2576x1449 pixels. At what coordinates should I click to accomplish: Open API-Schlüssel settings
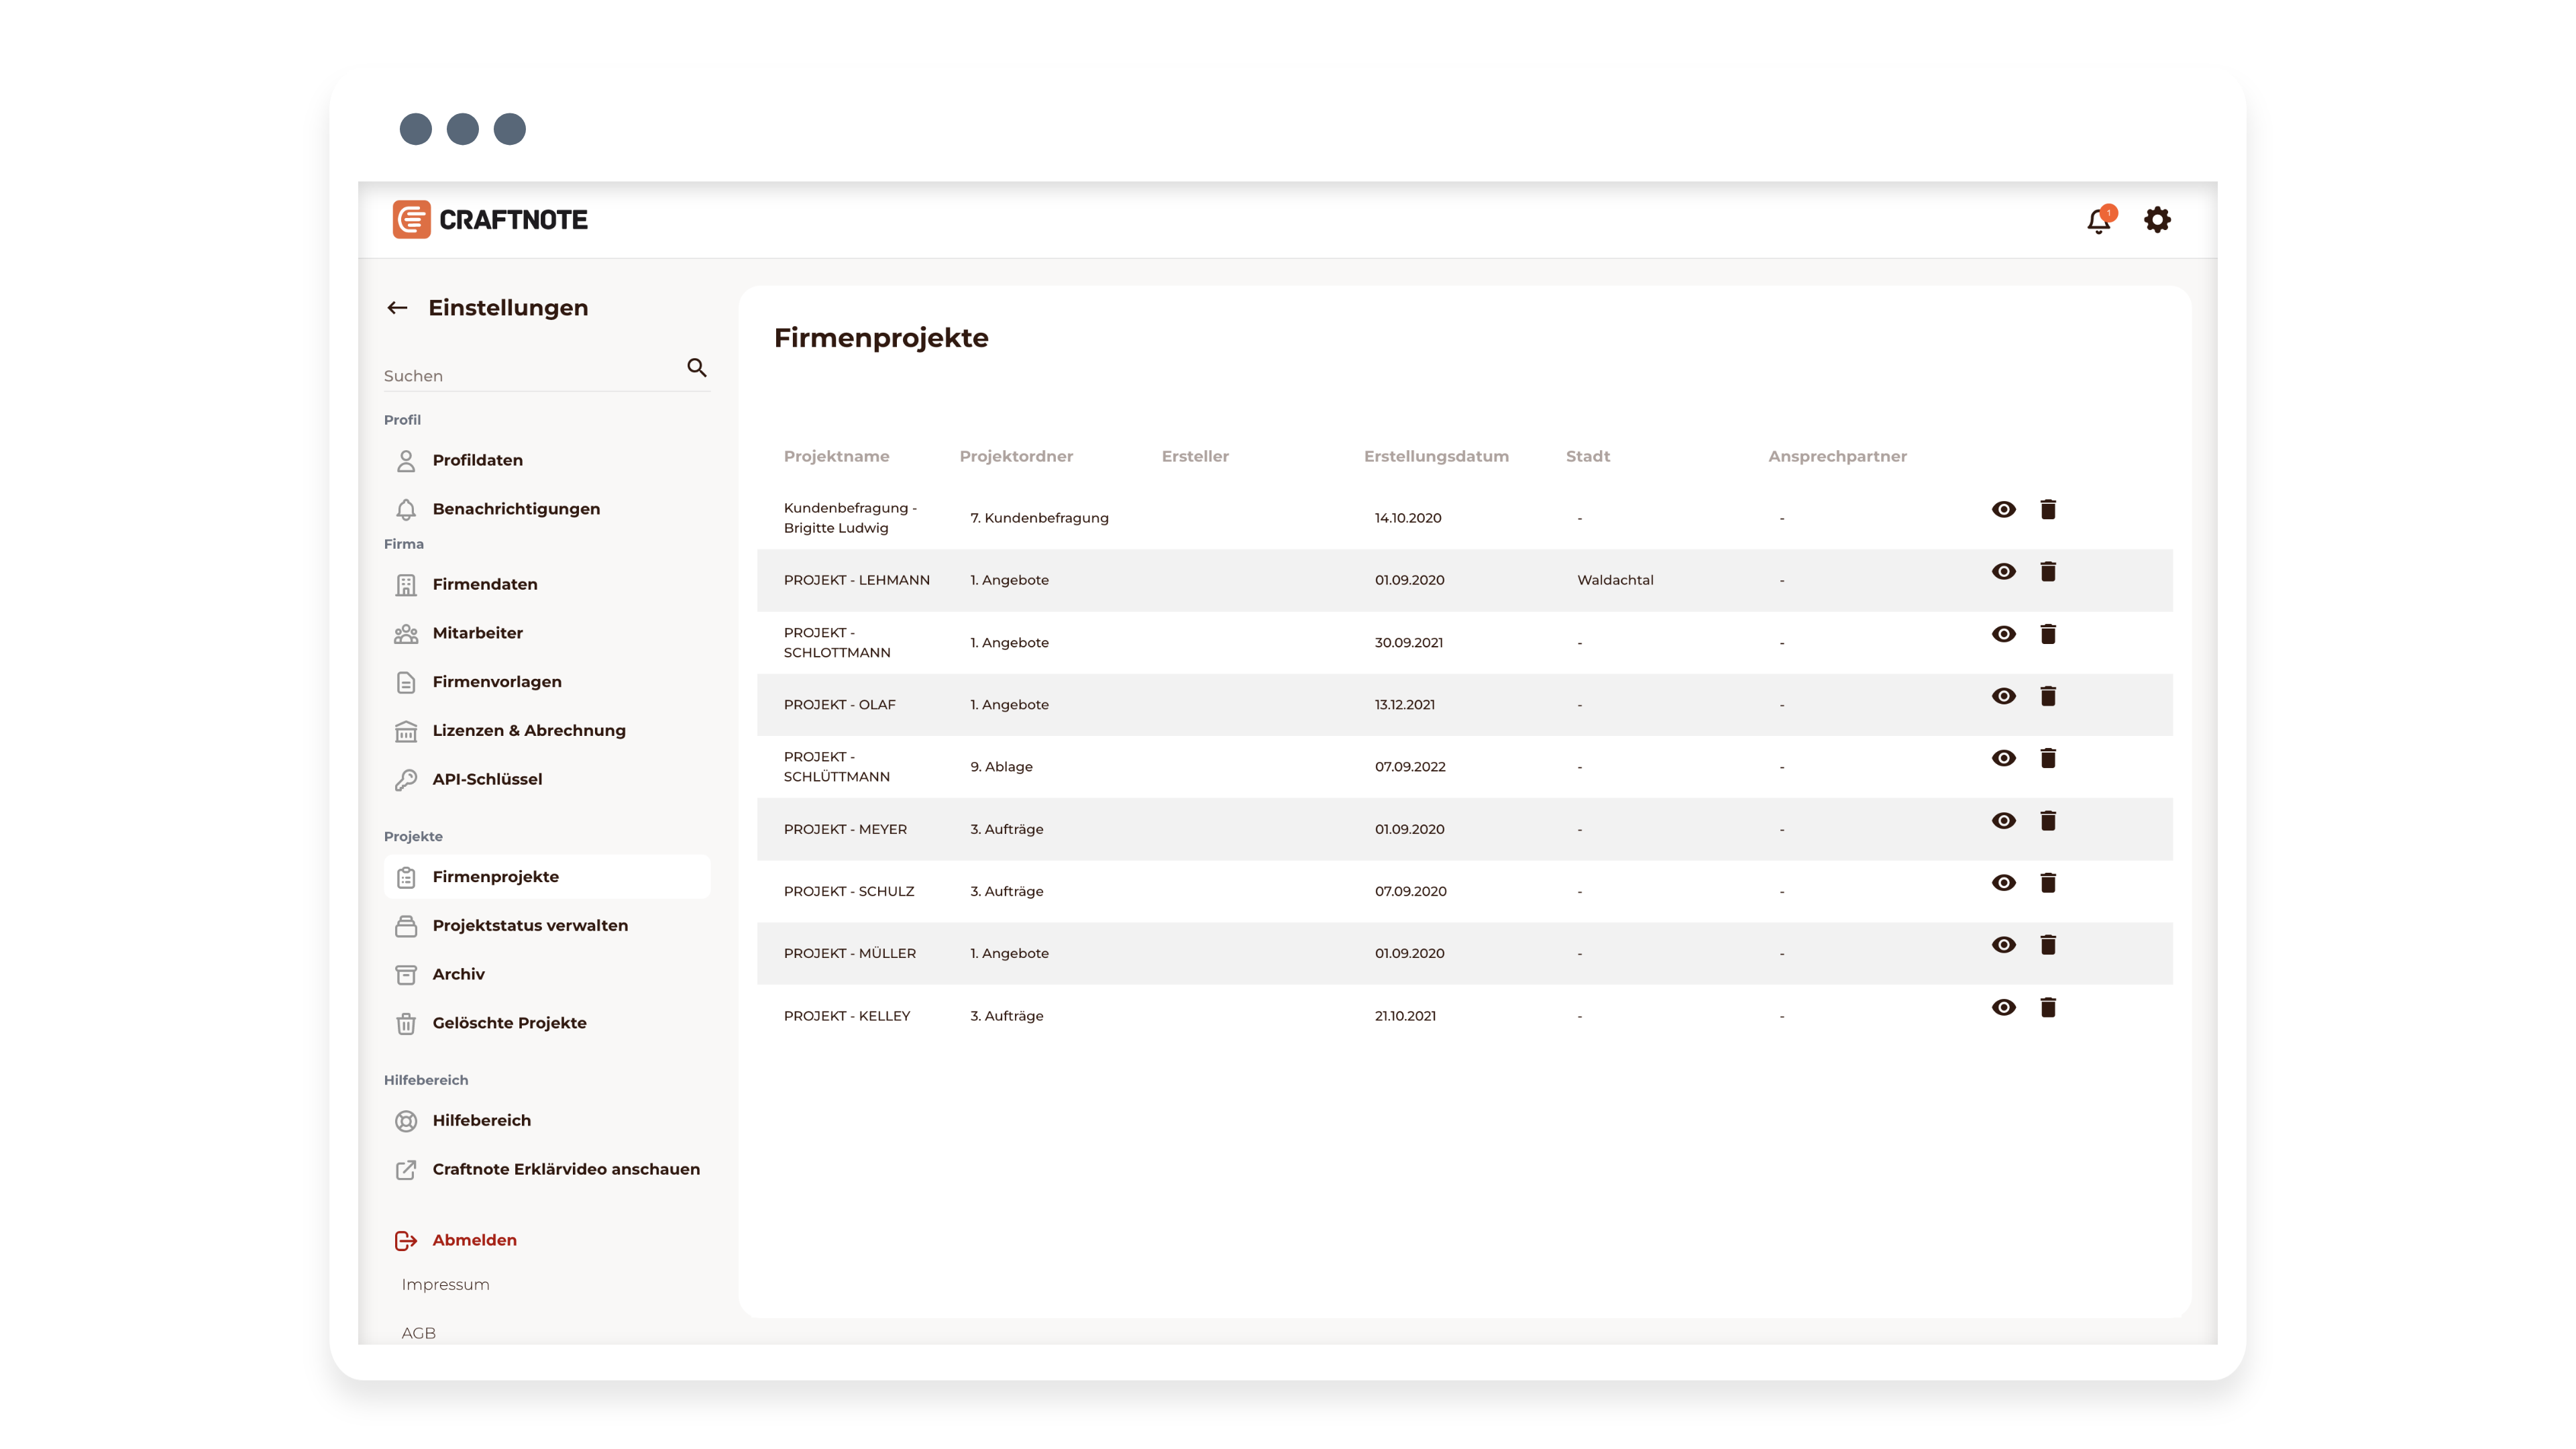[x=547, y=779]
